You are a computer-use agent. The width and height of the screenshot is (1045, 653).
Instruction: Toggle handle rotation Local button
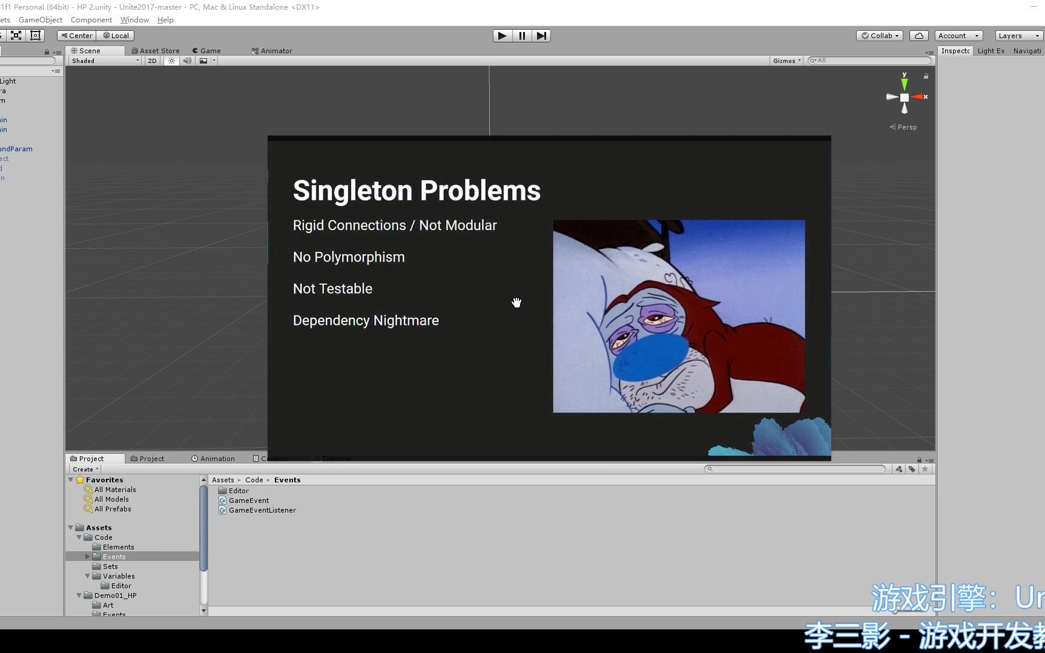tap(116, 36)
